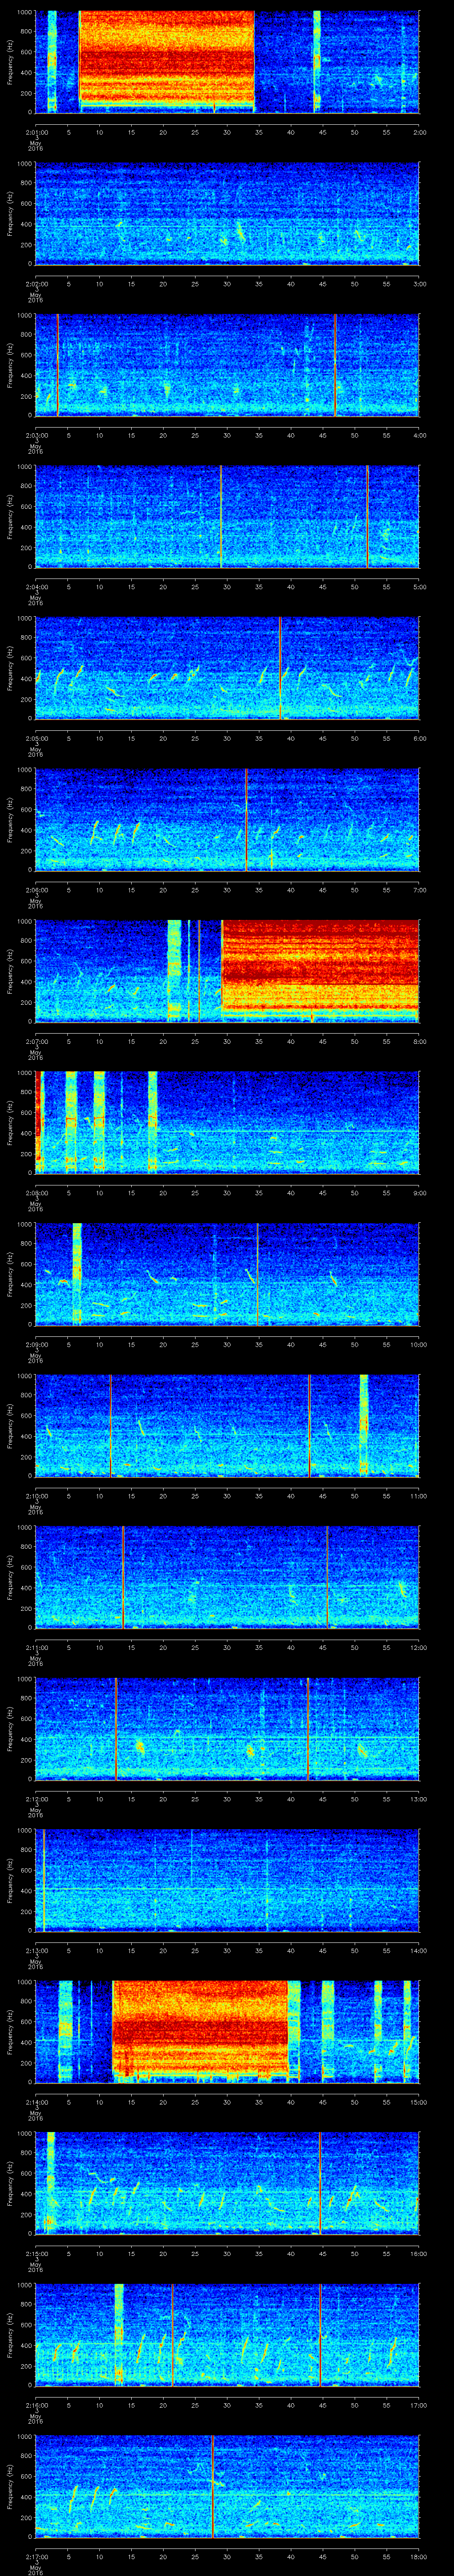The width and height of the screenshot is (454, 2576).
Task: Click the red vertical line in the 2:15:00 panel
Action: 319,2183
